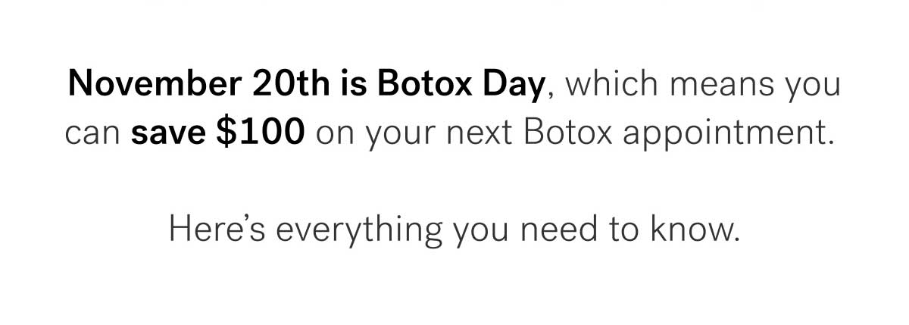Click the bold 'save $100' text
The width and height of the screenshot is (909, 325).
click(218, 134)
